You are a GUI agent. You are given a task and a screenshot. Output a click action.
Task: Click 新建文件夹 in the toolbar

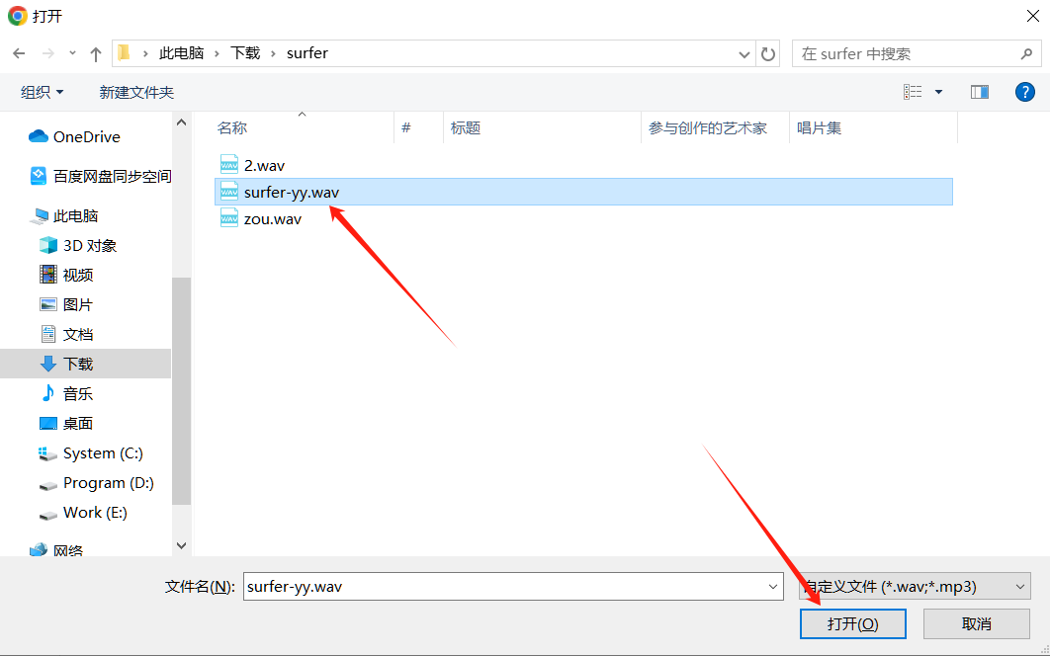pyautogui.click(x=136, y=92)
